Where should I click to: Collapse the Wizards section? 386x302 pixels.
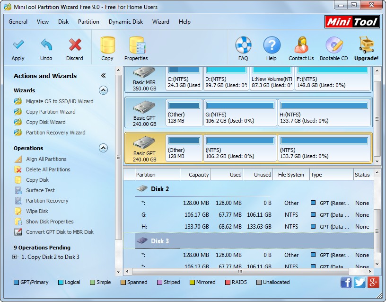point(103,90)
